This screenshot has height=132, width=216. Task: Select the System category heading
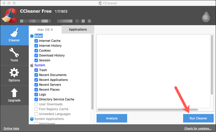click(40, 65)
